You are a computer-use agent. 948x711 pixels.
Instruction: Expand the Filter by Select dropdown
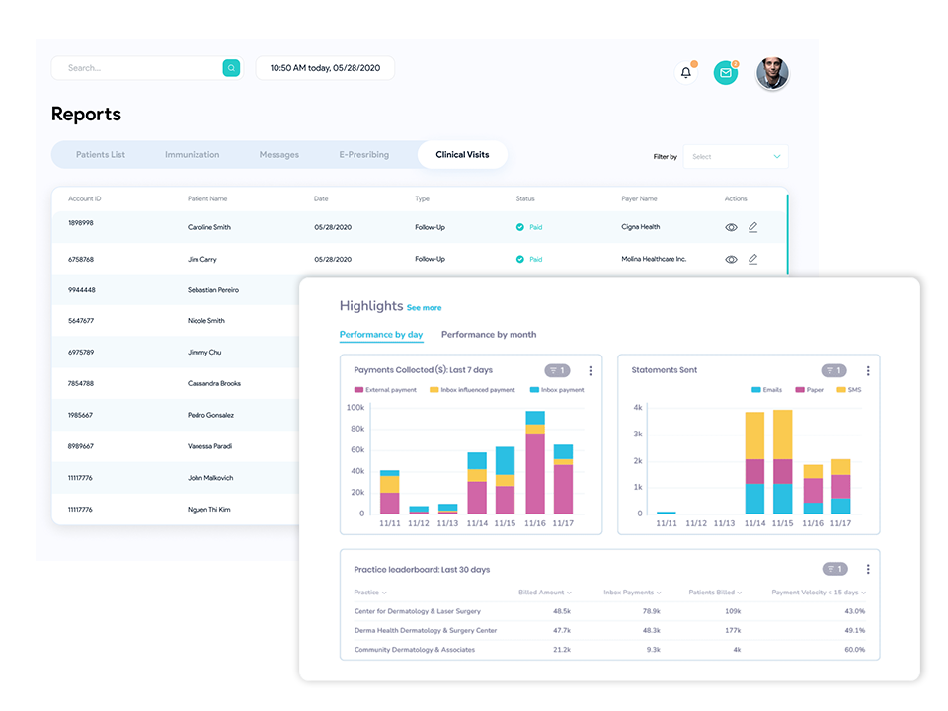click(x=735, y=157)
